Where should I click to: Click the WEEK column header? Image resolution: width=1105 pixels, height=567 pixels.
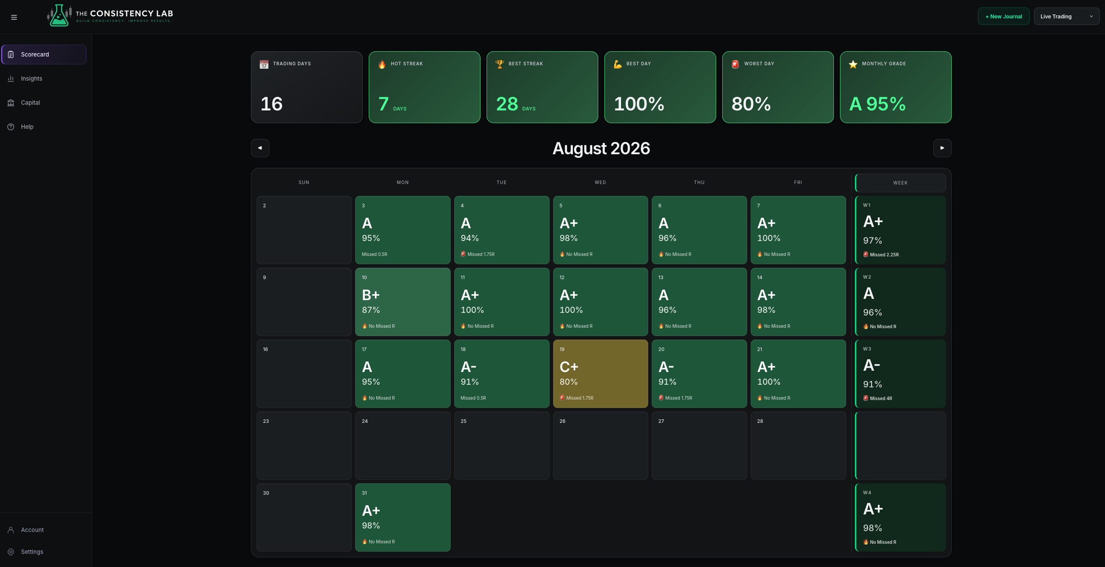click(900, 183)
